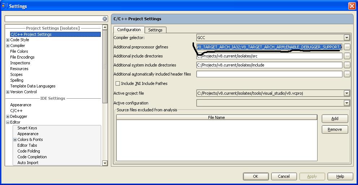
Task: Add a source file to exclusions
Action: point(335,119)
